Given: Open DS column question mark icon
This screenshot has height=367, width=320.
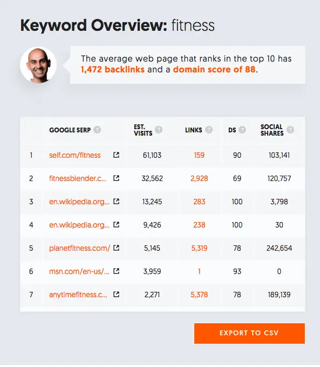Looking at the screenshot, I should [242, 130].
